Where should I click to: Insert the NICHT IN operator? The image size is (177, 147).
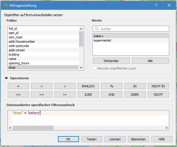tap(158, 86)
